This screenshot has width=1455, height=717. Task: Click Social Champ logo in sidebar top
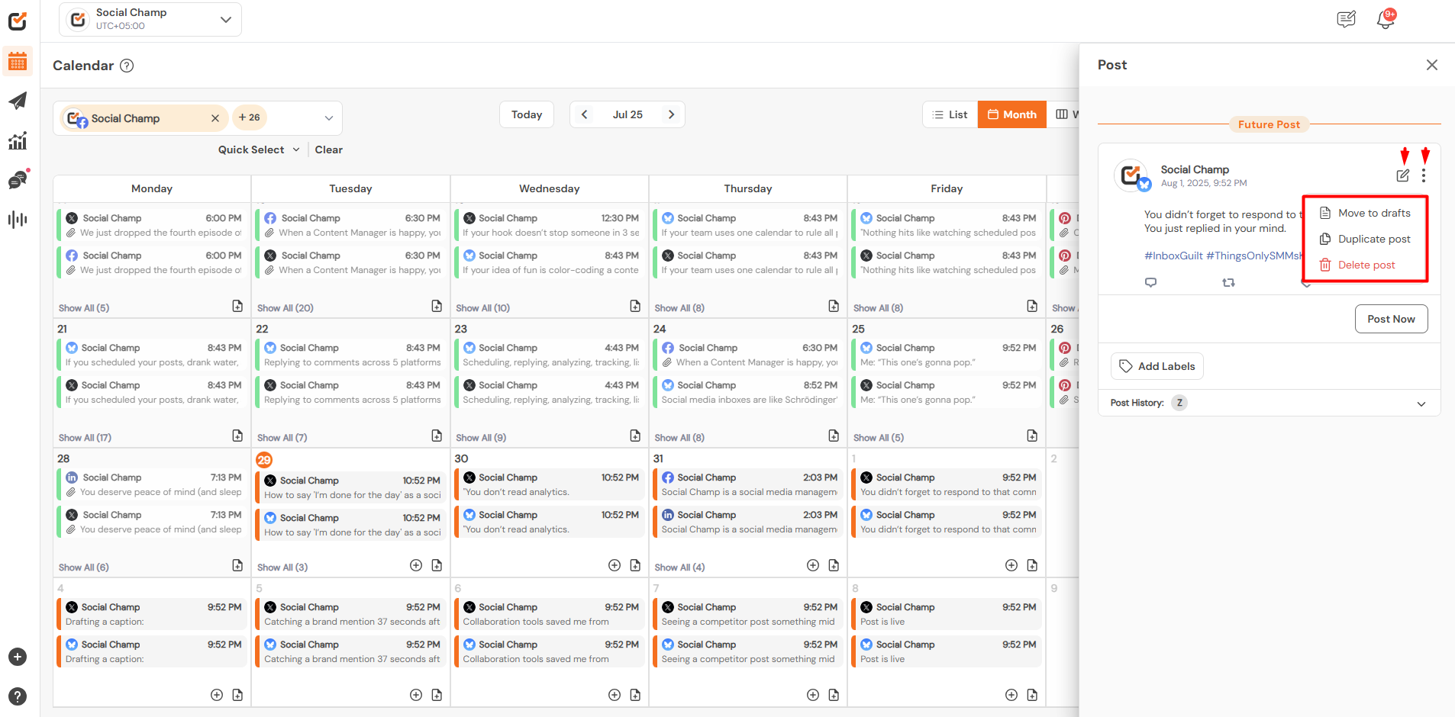(x=18, y=21)
